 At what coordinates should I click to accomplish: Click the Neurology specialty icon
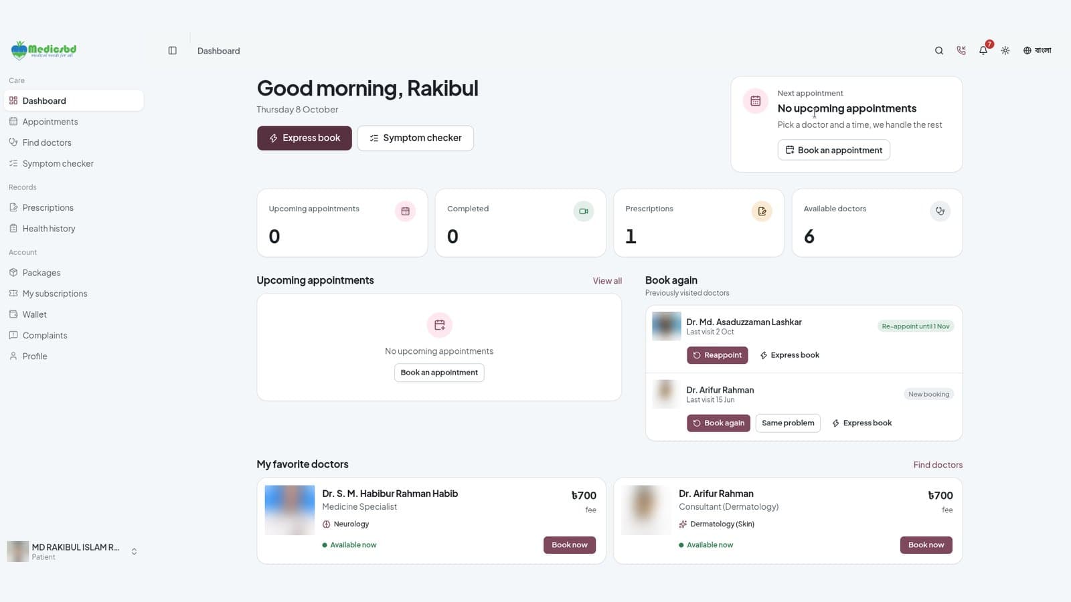click(326, 524)
